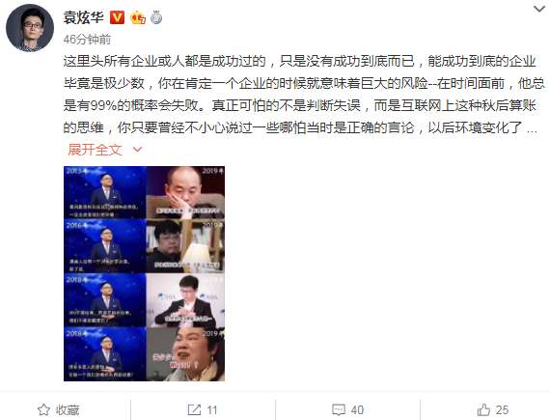Viewport: 550px width, 420px height.
Task: Click the like count 25
Action: (x=502, y=409)
